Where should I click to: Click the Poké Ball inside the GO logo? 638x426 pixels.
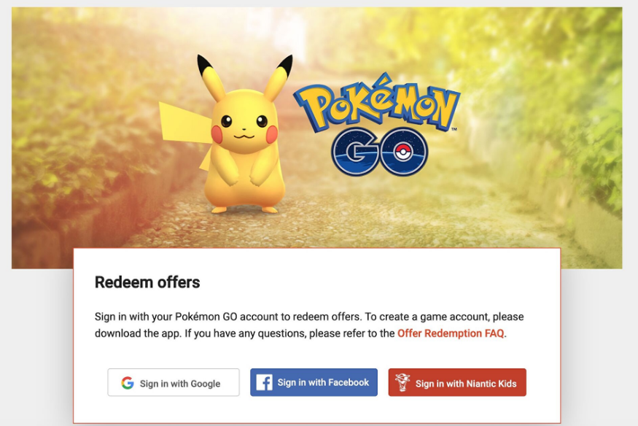402,152
